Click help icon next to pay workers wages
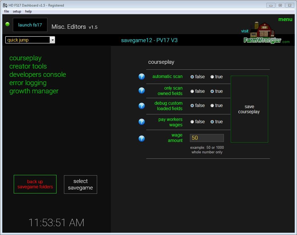 click(142, 122)
